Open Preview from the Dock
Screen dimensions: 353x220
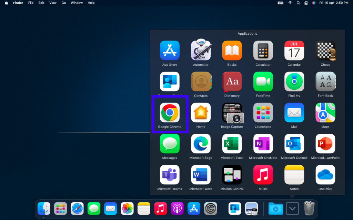(x=252, y=209)
